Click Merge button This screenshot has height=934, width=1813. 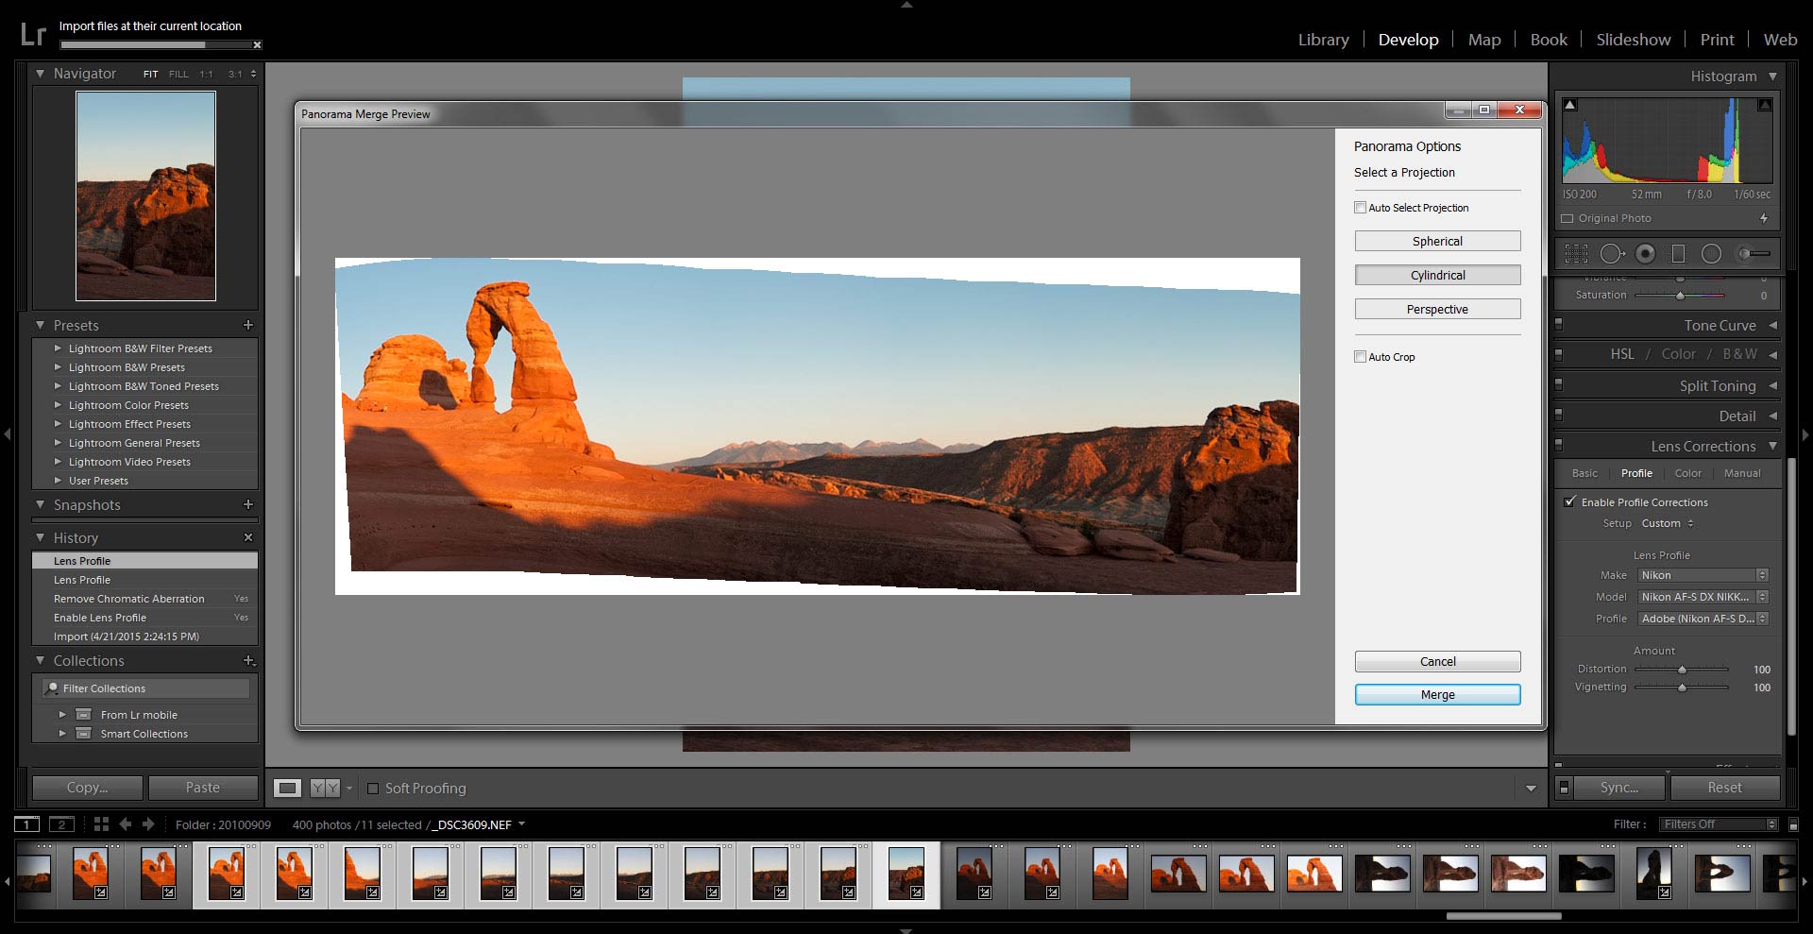click(x=1437, y=694)
